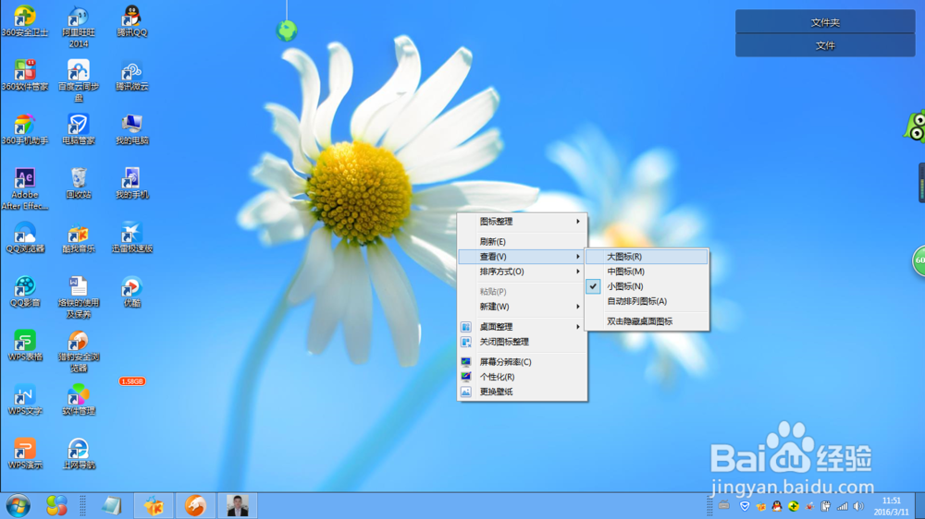The image size is (925, 519).
Task: Select the 迅雷极速版 desktop icon
Action: [x=132, y=238]
